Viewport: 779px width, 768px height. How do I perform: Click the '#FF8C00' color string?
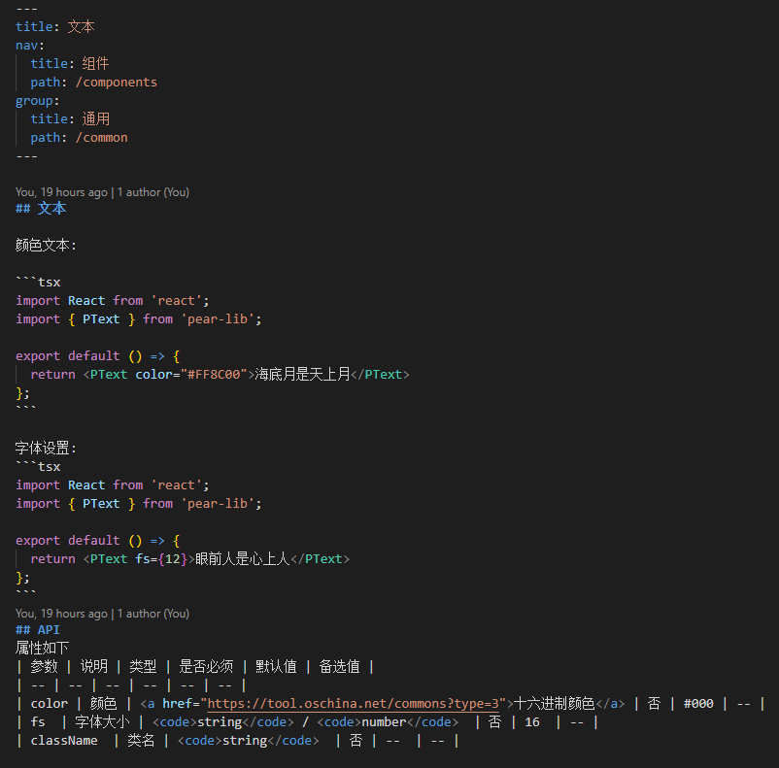214,375
